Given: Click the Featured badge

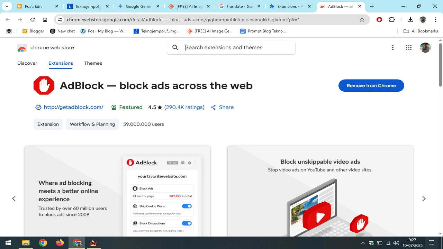Looking at the screenshot, I should pyautogui.click(x=127, y=107).
